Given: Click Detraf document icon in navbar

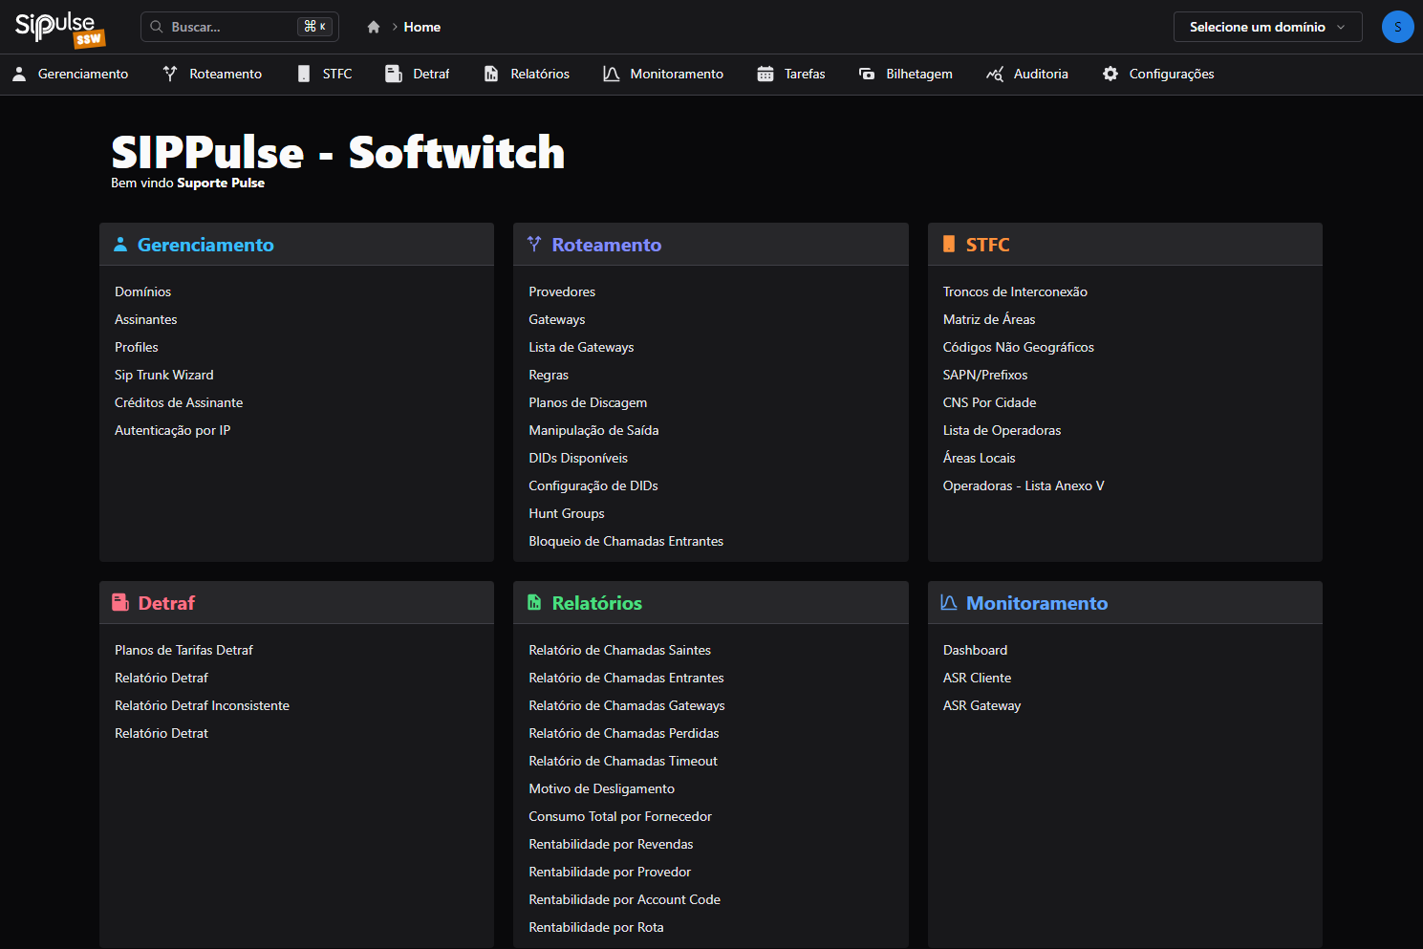Looking at the screenshot, I should pyautogui.click(x=393, y=74).
